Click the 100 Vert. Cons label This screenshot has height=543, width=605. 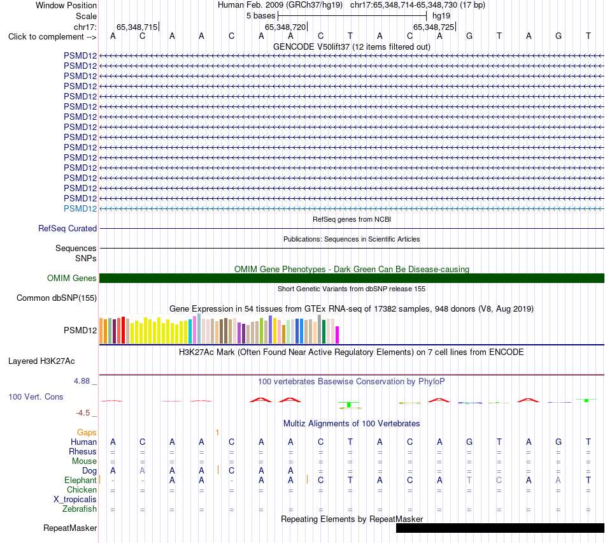(36, 396)
